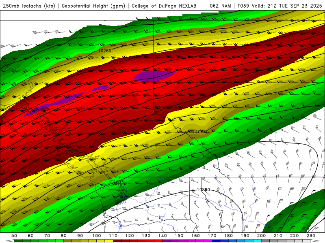
Task: Click the 70 value on the color scale
Action: click(x=47, y=236)
